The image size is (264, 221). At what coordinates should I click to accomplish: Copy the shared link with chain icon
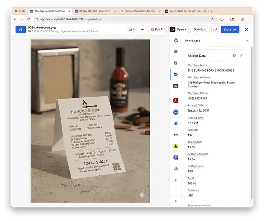pyautogui.click(x=215, y=29)
